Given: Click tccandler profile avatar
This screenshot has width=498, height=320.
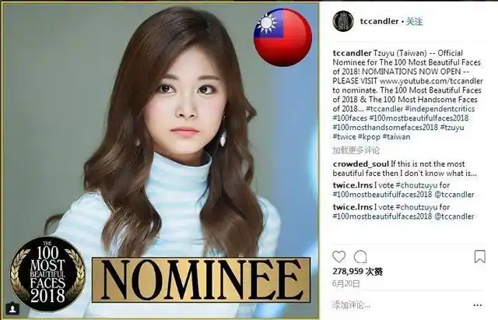Looking at the screenshot, I should click(x=343, y=21).
